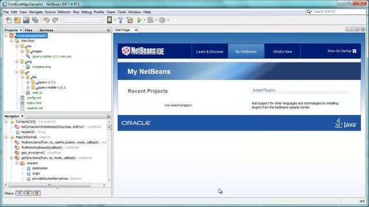Click the Save All toolbar icon
This screenshot has height=207, width=369.
[x=35, y=20]
